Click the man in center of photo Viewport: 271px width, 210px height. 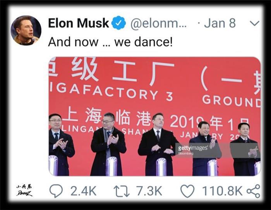[158, 145]
